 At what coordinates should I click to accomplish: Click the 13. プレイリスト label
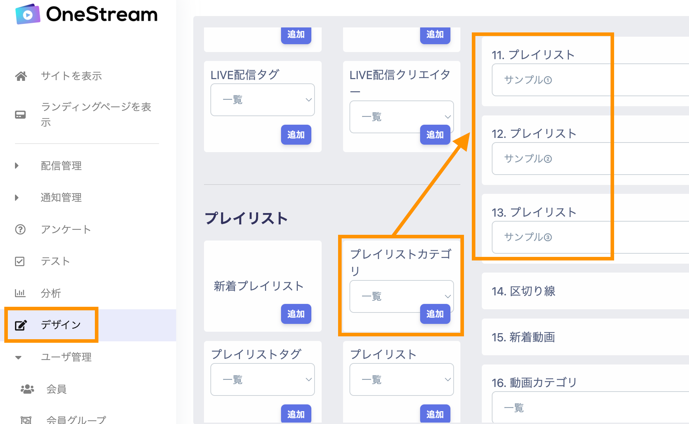pyautogui.click(x=534, y=212)
